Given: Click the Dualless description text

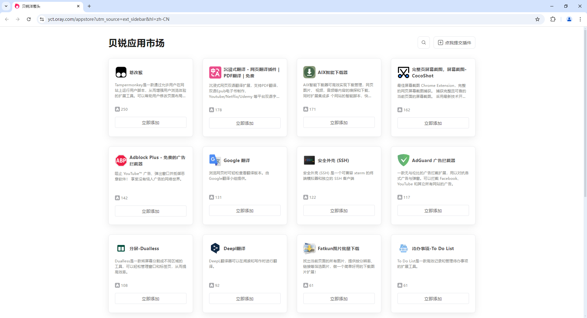Looking at the screenshot, I should pyautogui.click(x=150, y=267).
